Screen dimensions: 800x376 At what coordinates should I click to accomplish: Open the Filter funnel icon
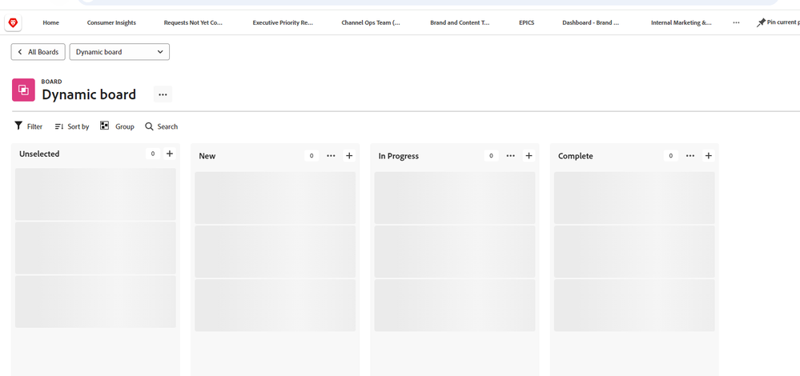19,126
